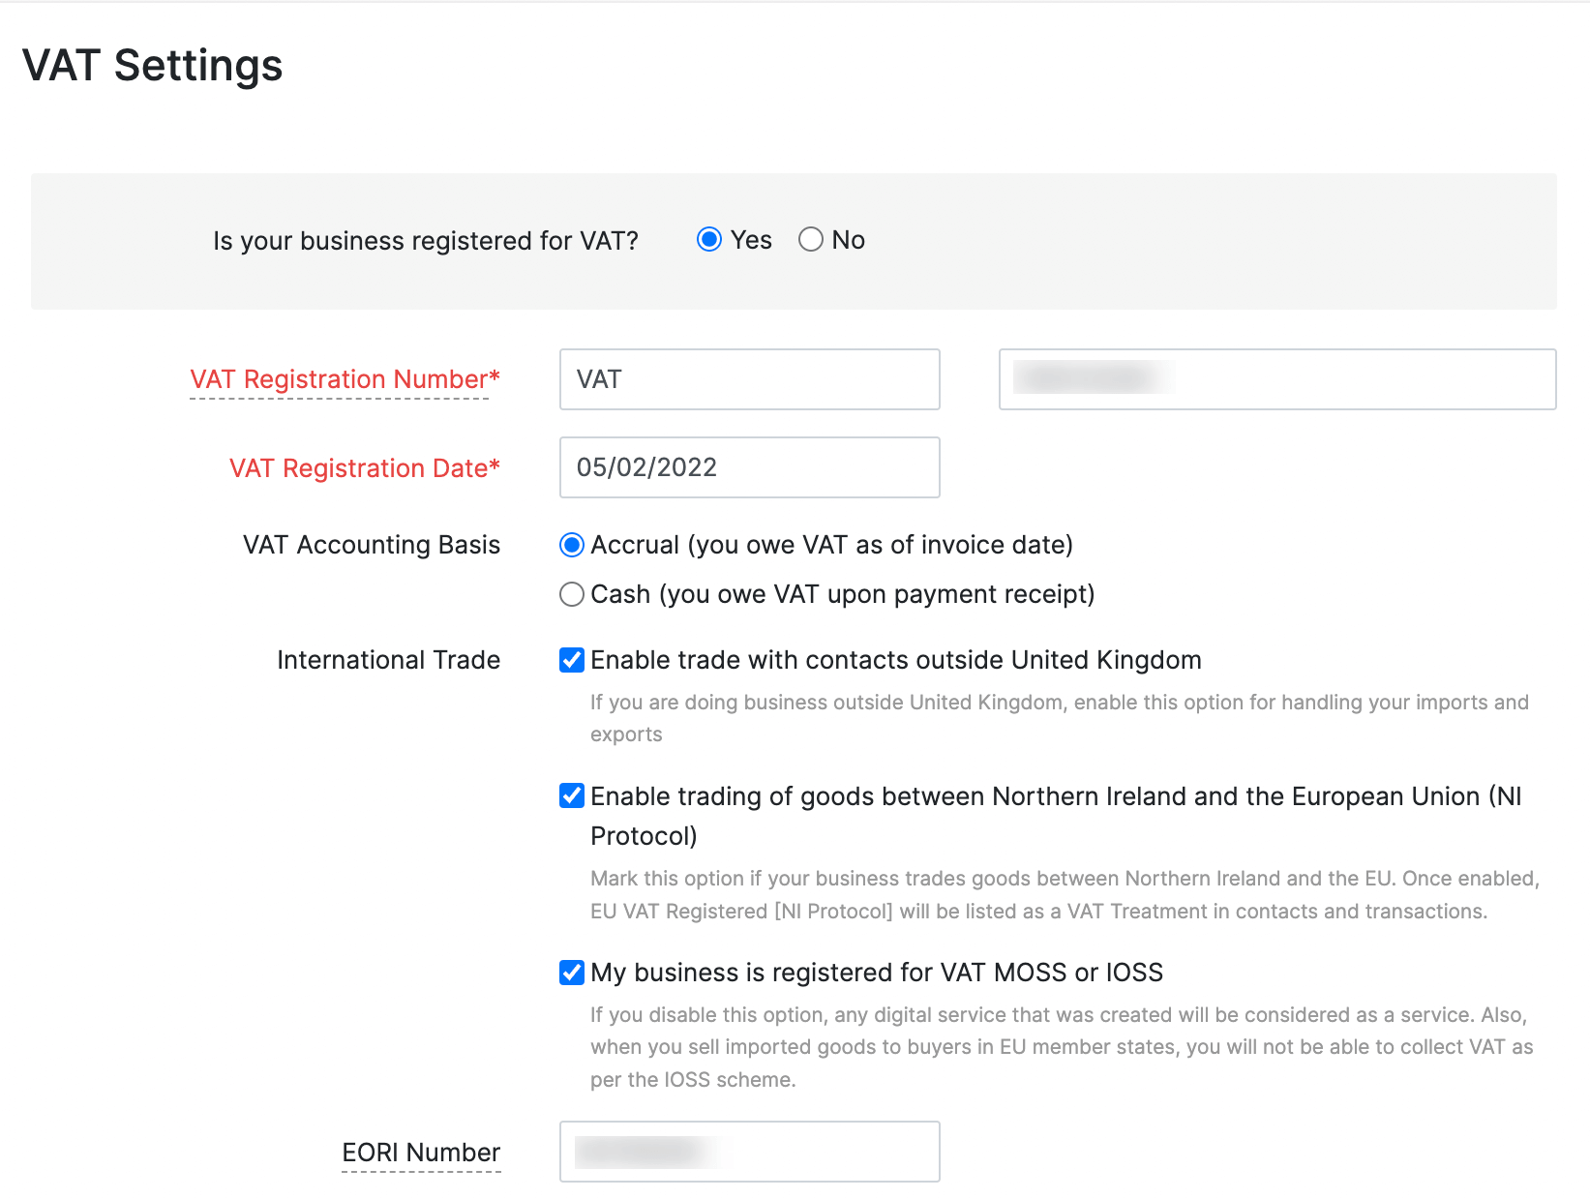The height and width of the screenshot is (1199, 1590).
Task: Focus the blurred VAT registration number field
Action: pyautogui.click(x=1276, y=379)
